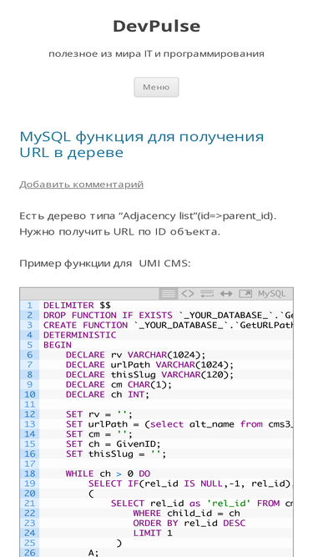This screenshot has height=557, width=313.
Task: Toggle line wrap icon in code toolbar
Action: [x=207, y=294]
